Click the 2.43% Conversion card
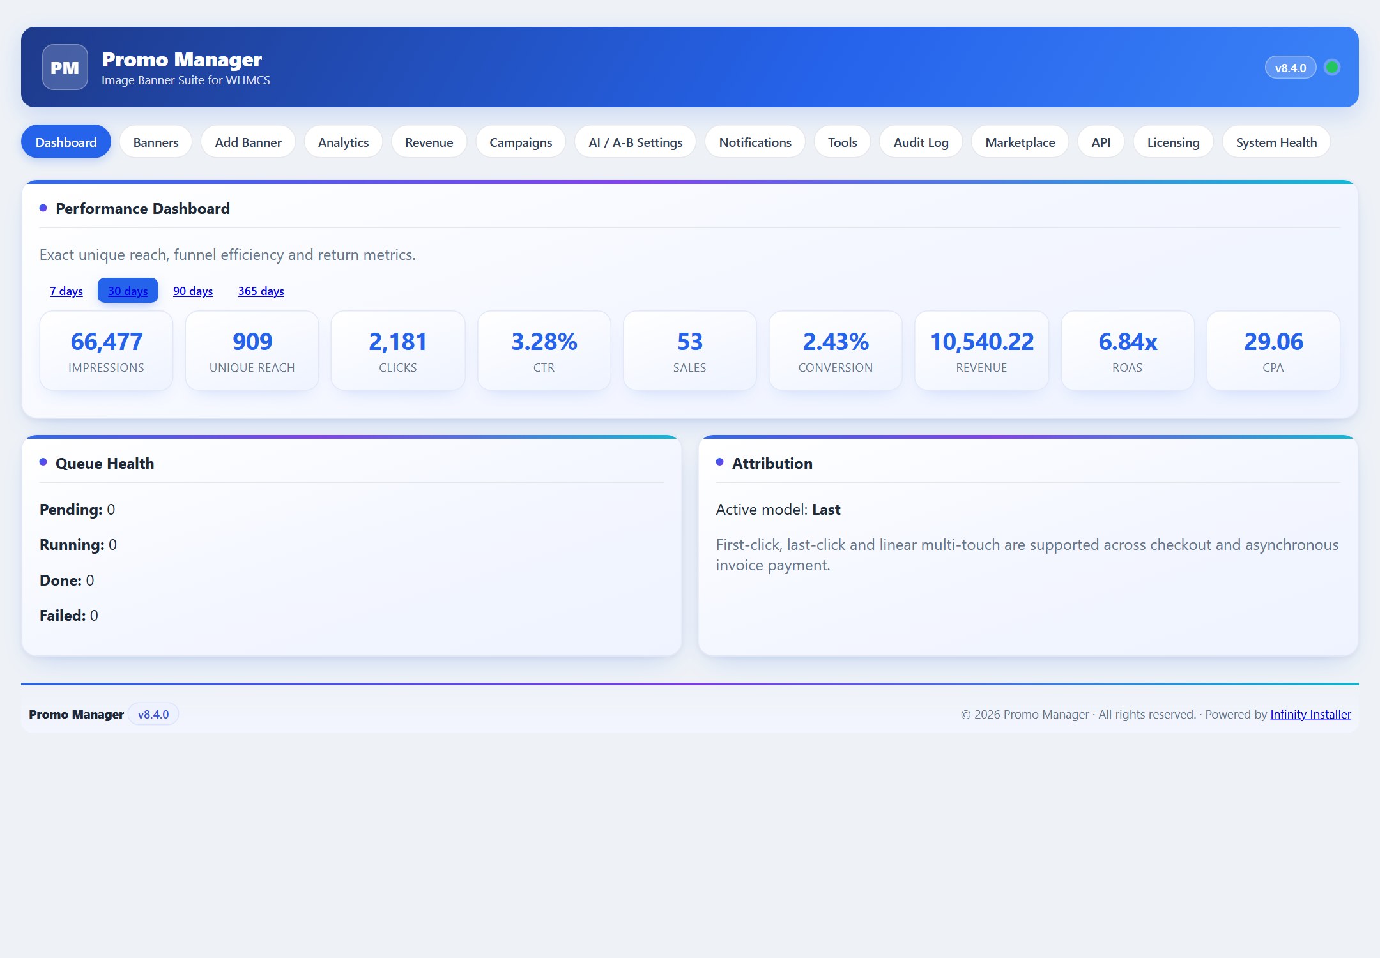The image size is (1380, 958). pyautogui.click(x=835, y=351)
